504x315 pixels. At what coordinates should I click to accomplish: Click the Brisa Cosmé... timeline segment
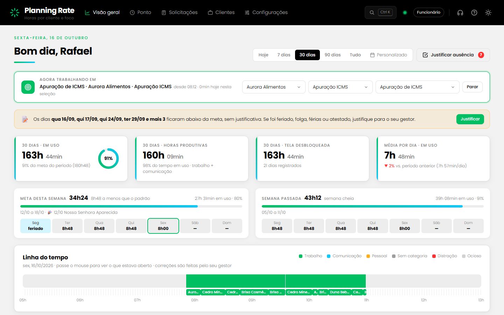tap(254, 292)
